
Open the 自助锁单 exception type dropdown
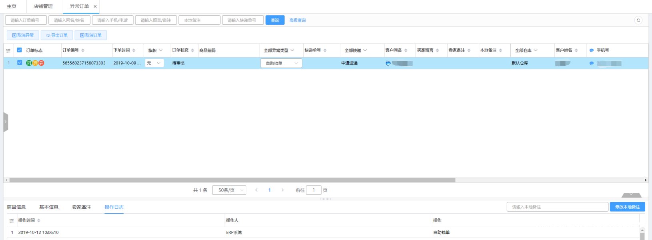281,63
